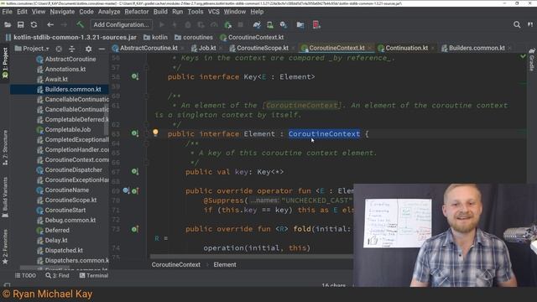The width and height of the screenshot is (537, 302).
Task: Click gutter implementation icon beside Key interface line
Action: click(135, 76)
